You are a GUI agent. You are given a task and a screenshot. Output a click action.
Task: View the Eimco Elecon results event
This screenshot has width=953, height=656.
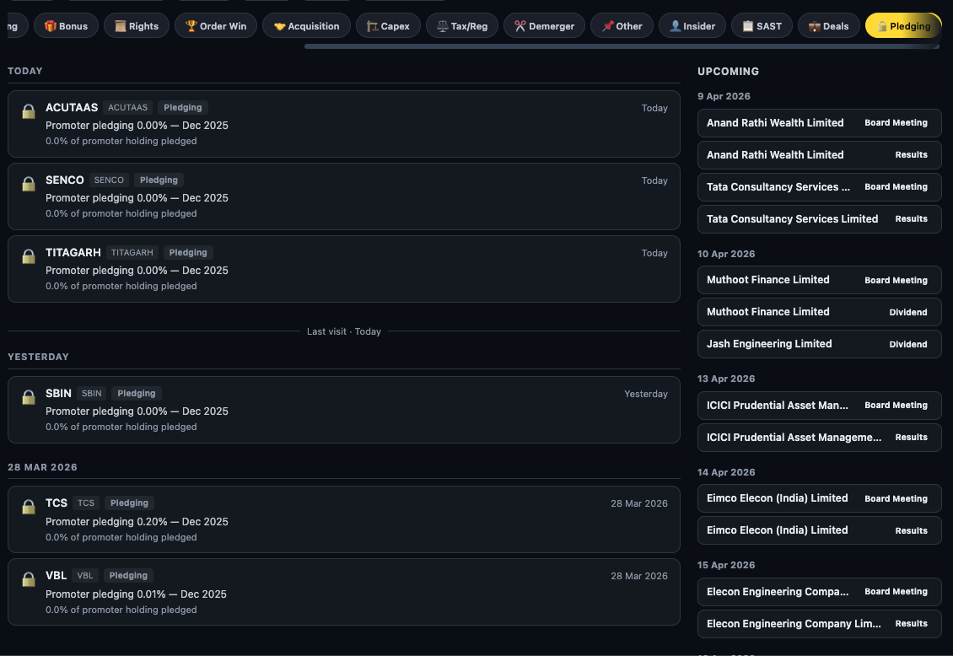(x=819, y=530)
